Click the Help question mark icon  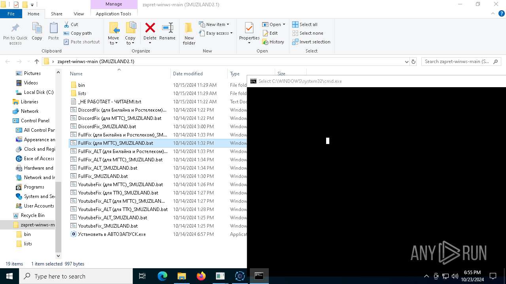502,13
